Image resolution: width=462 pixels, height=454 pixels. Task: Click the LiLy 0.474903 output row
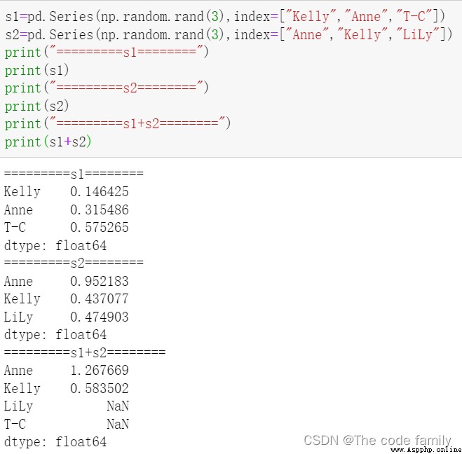coord(66,317)
